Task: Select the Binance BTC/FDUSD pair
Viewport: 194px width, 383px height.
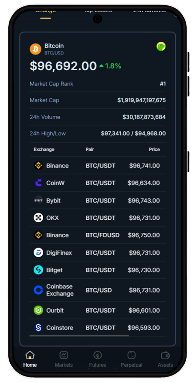Action: click(102, 235)
